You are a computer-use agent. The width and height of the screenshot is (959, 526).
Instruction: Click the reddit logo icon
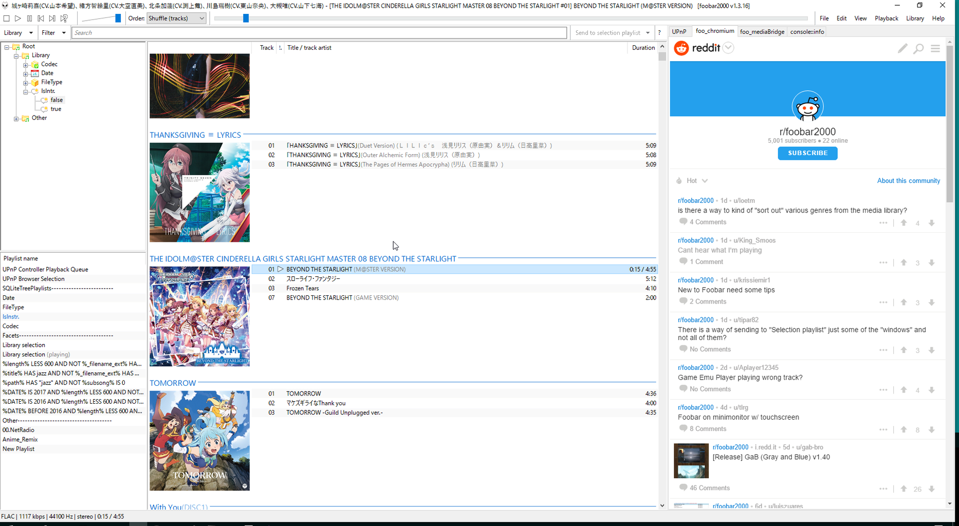681,48
